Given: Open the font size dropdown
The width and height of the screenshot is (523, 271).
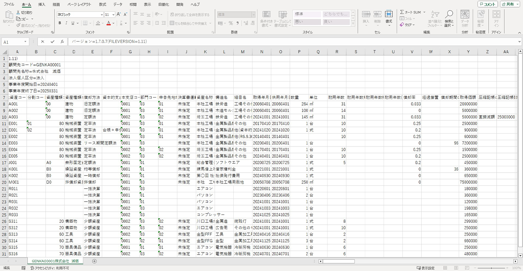Looking at the screenshot, I should pyautogui.click(x=113, y=14).
